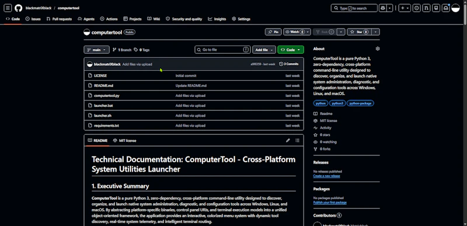Open 0 stars link

(x=322, y=135)
